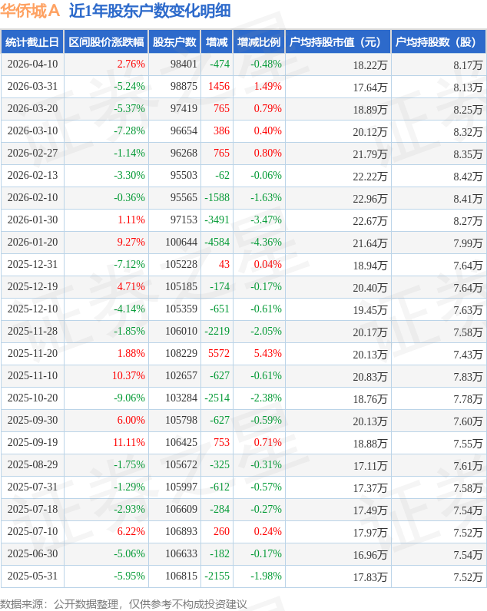Click the 统计截止日 column header
This screenshot has width=487, height=611.
[x=31, y=41]
